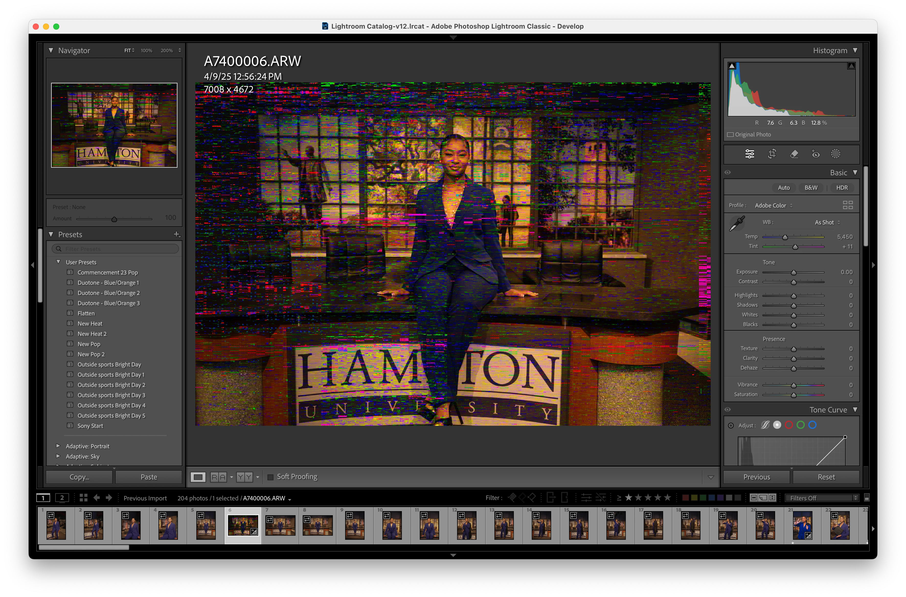Click the Red Eye correction tool
906x597 pixels.
click(x=815, y=154)
